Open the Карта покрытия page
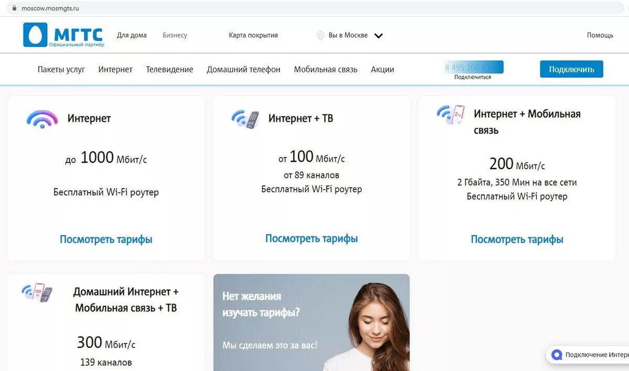 tap(253, 35)
